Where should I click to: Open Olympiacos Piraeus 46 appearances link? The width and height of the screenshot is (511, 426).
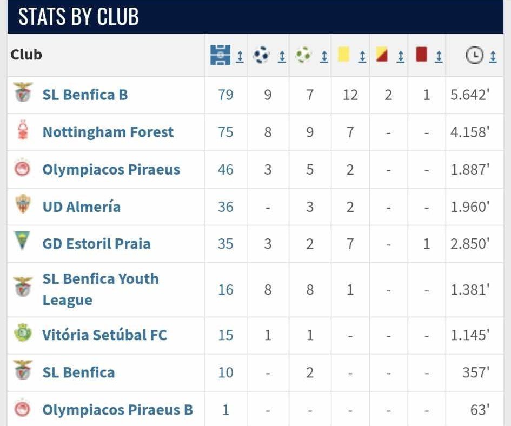[225, 170]
